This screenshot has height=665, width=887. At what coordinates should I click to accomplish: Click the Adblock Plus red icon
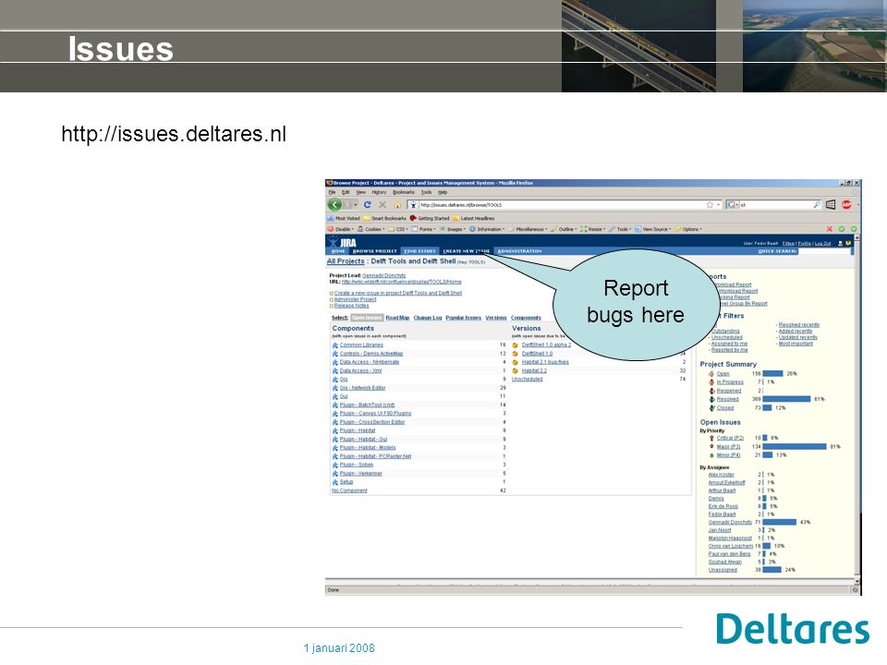(x=846, y=205)
